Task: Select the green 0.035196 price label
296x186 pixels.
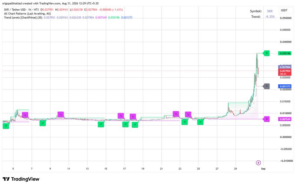Action: 285,53
